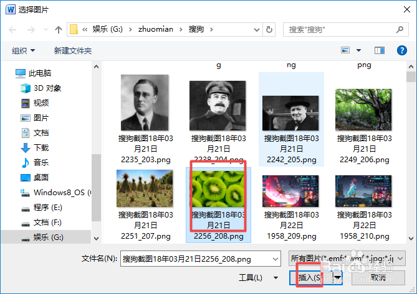Screen dimensions: 417x294
Task: Toggle the preview pane icon
Action: pyautogui.click(x=380, y=50)
